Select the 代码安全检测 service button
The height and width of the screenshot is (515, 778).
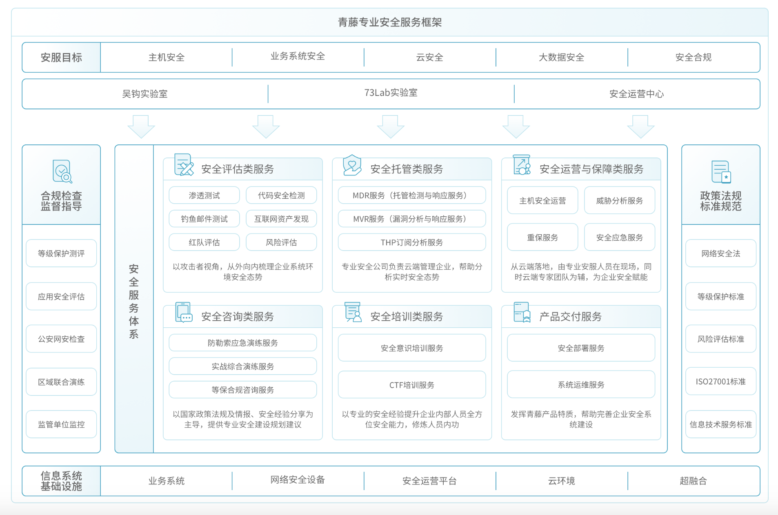tap(281, 195)
